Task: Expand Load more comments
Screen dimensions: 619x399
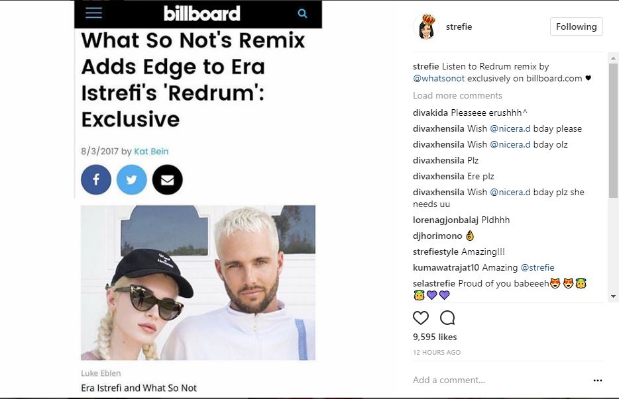Action: tap(457, 95)
